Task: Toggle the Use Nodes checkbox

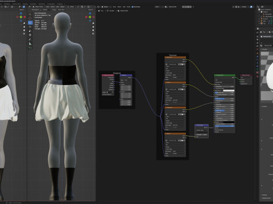Action: click(x=133, y=7)
